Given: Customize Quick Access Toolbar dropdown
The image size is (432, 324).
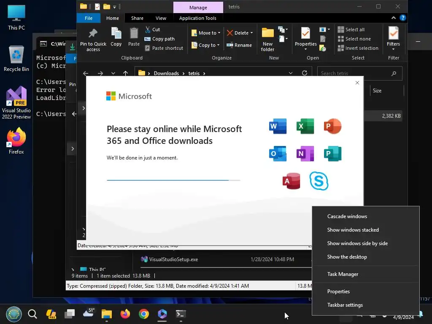Looking at the screenshot, I should point(114,7).
